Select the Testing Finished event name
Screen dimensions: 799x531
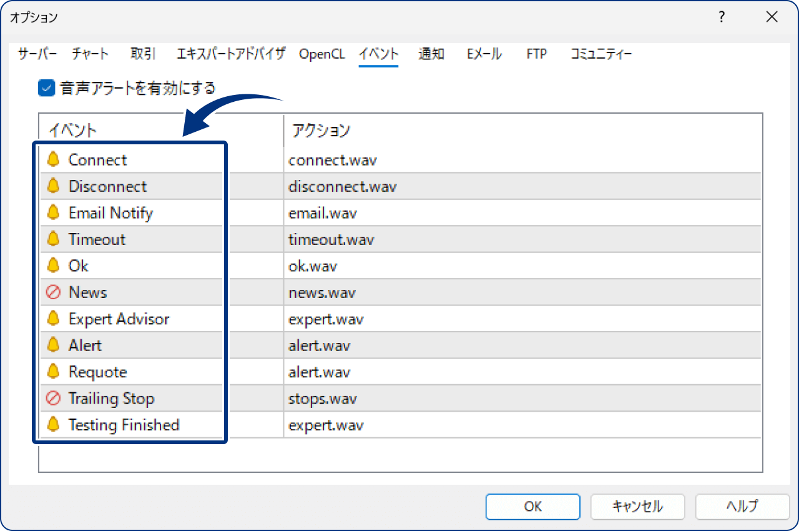124,425
